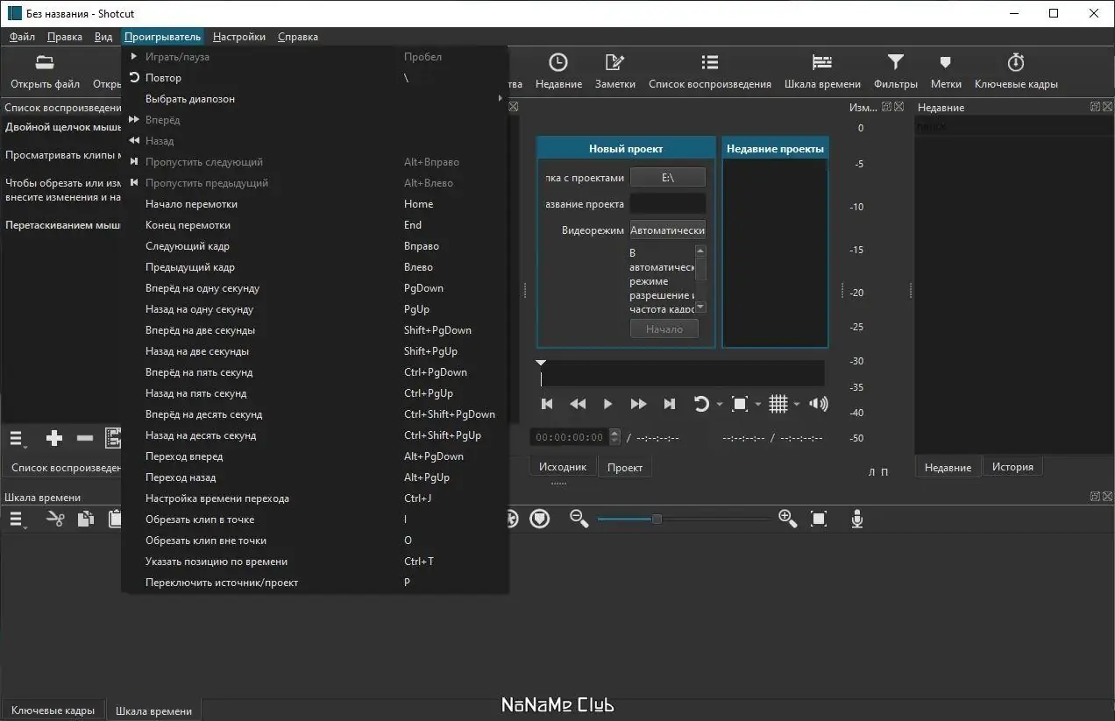
Task: Open the Вид menu
Action: click(103, 37)
